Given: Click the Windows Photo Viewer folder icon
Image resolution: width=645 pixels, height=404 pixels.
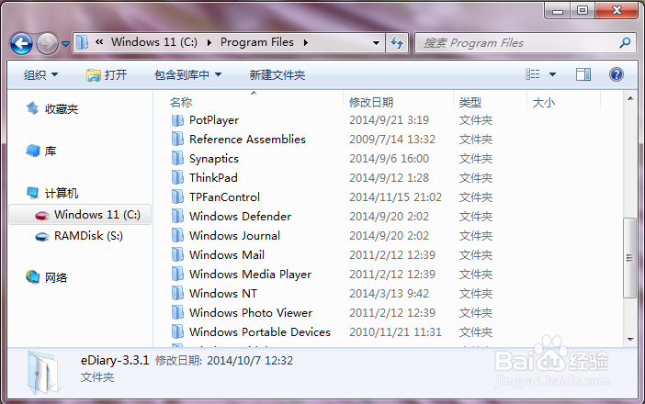Looking at the screenshot, I should (x=177, y=313).
